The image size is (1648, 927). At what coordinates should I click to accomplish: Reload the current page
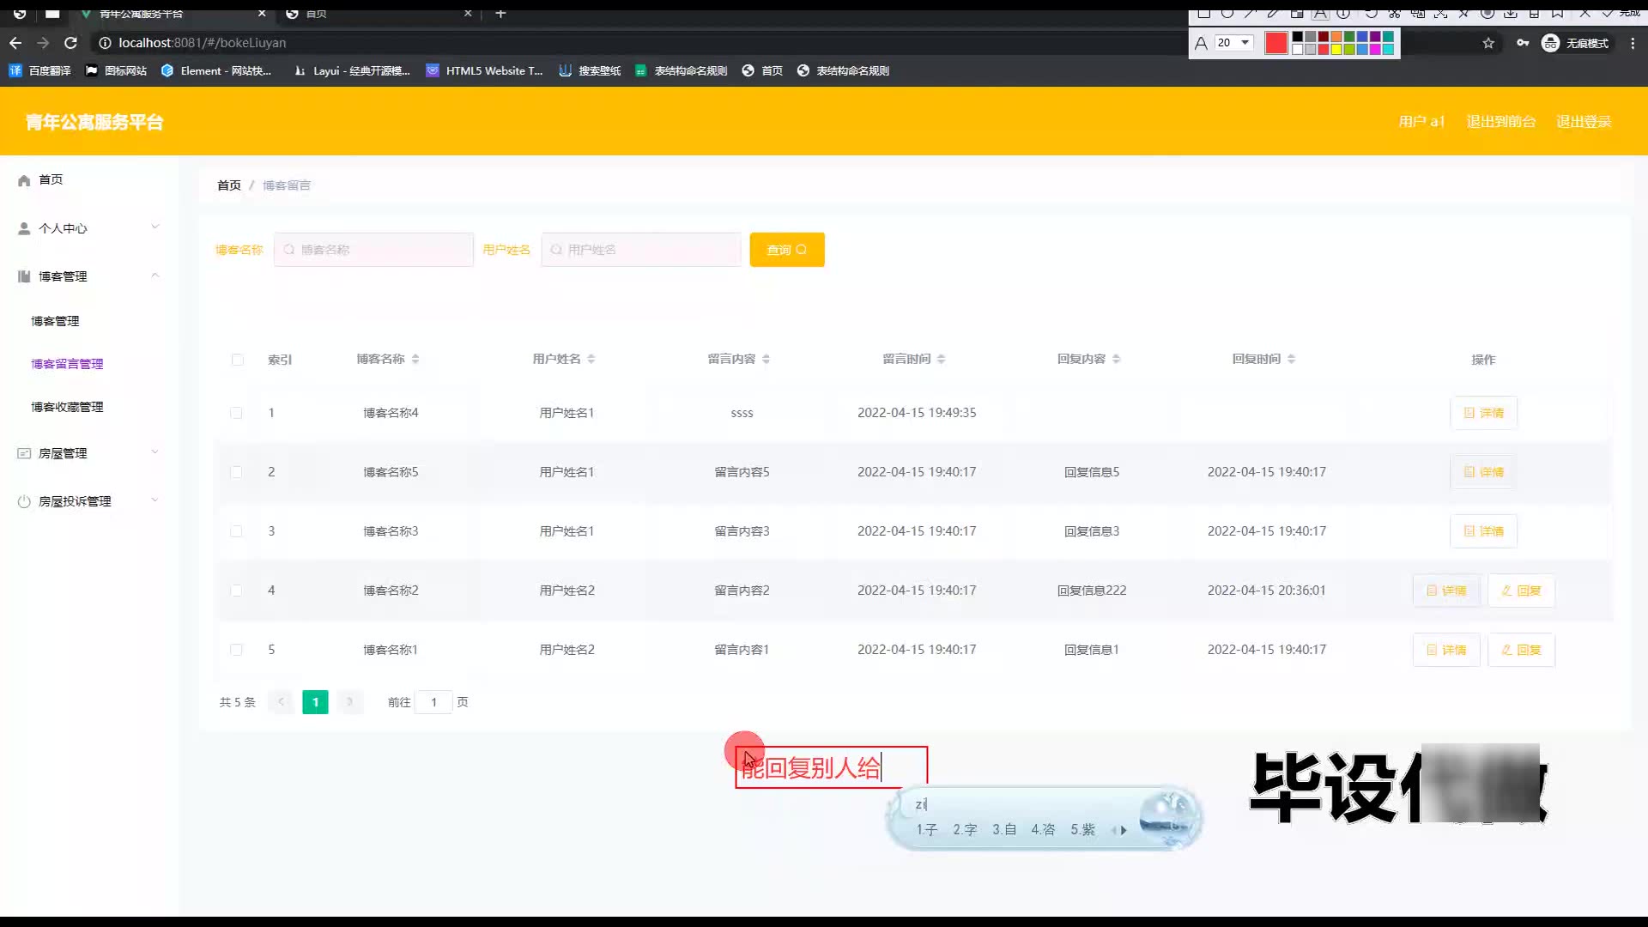click(71, 43)
